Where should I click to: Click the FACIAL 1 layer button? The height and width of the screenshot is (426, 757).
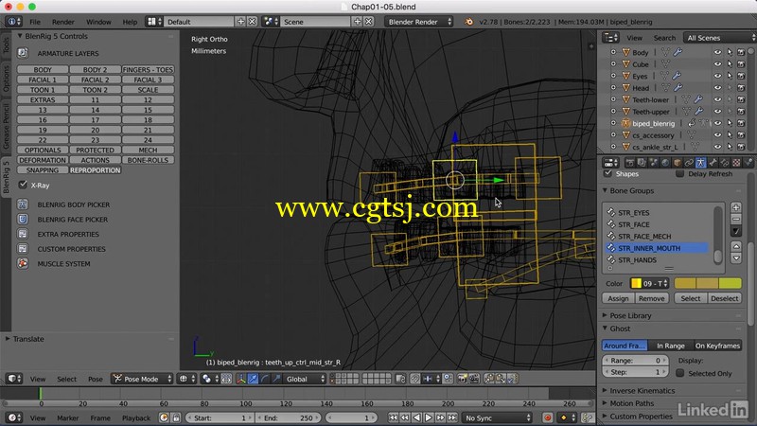(43, 80)
